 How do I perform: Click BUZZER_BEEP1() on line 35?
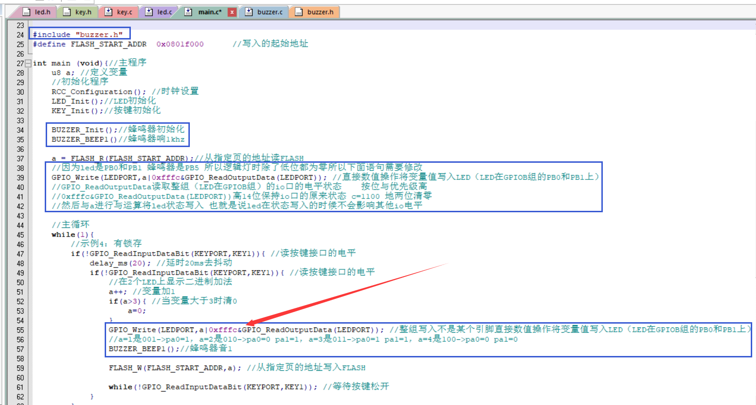pyautogui.click(x=85, y=139)
